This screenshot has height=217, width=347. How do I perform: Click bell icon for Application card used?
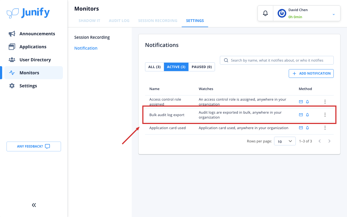[307, 128]
